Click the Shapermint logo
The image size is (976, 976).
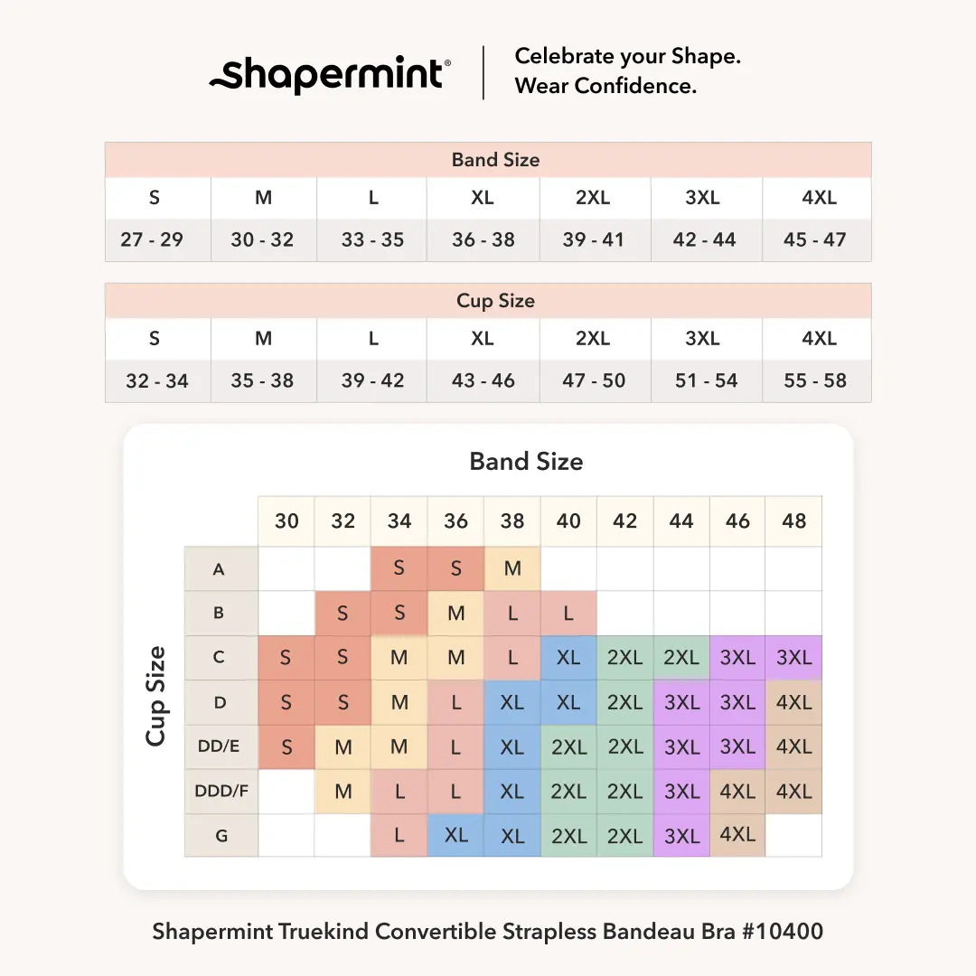[x=330, y=72]
